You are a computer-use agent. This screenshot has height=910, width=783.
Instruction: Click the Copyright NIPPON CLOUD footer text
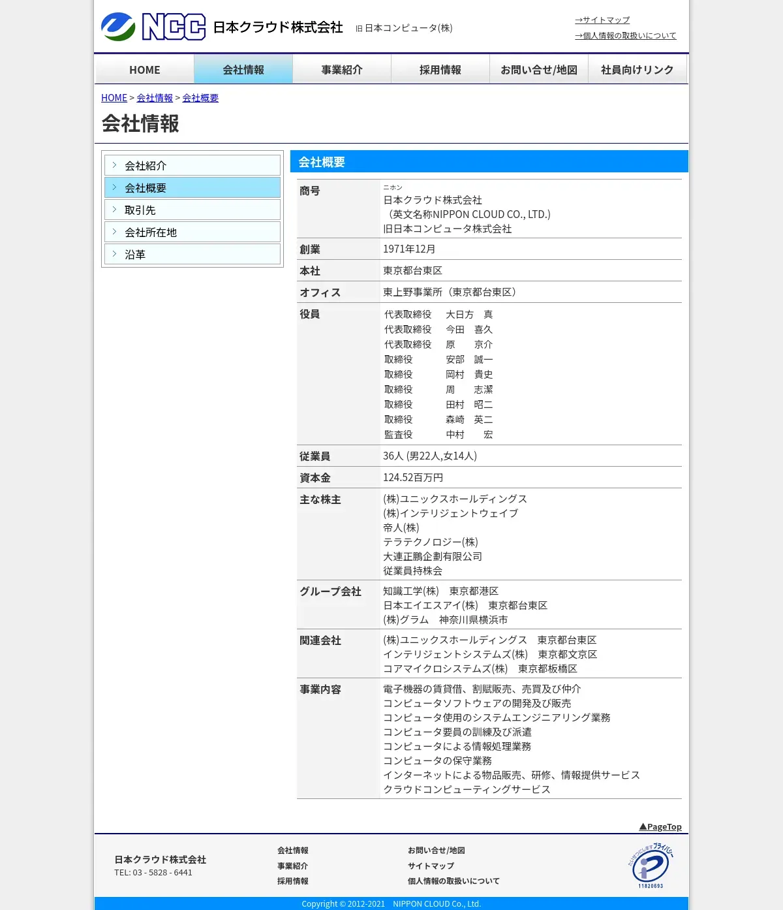pyautogui.click(x=391, y=904)
